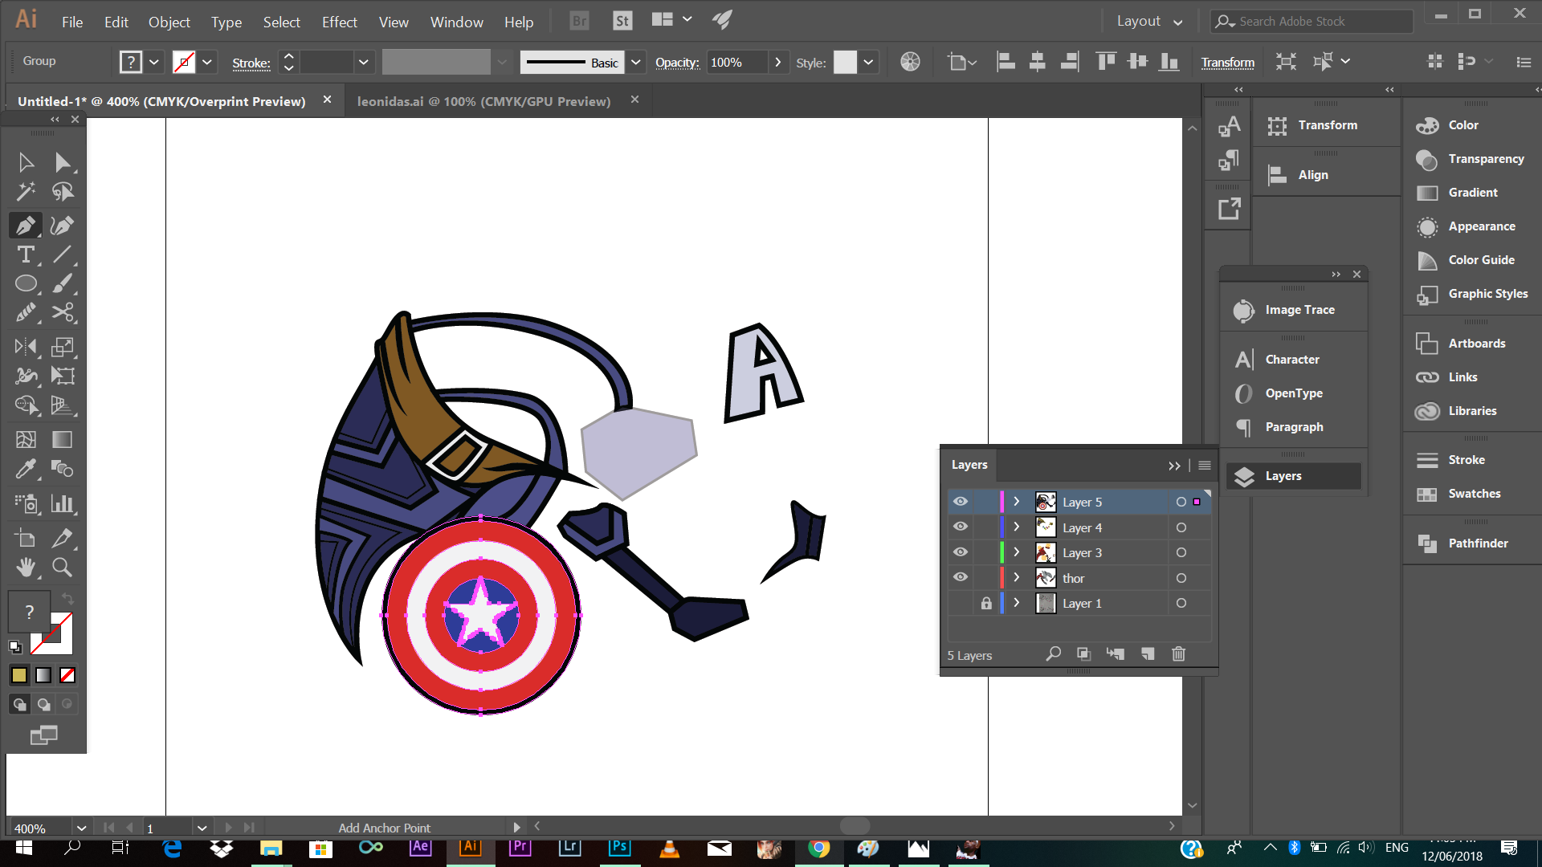Image resolution: width=1542 pixels, height=867 pixels.
Task: Open Basic brush definition dropdown
Action: click(636, 62)
